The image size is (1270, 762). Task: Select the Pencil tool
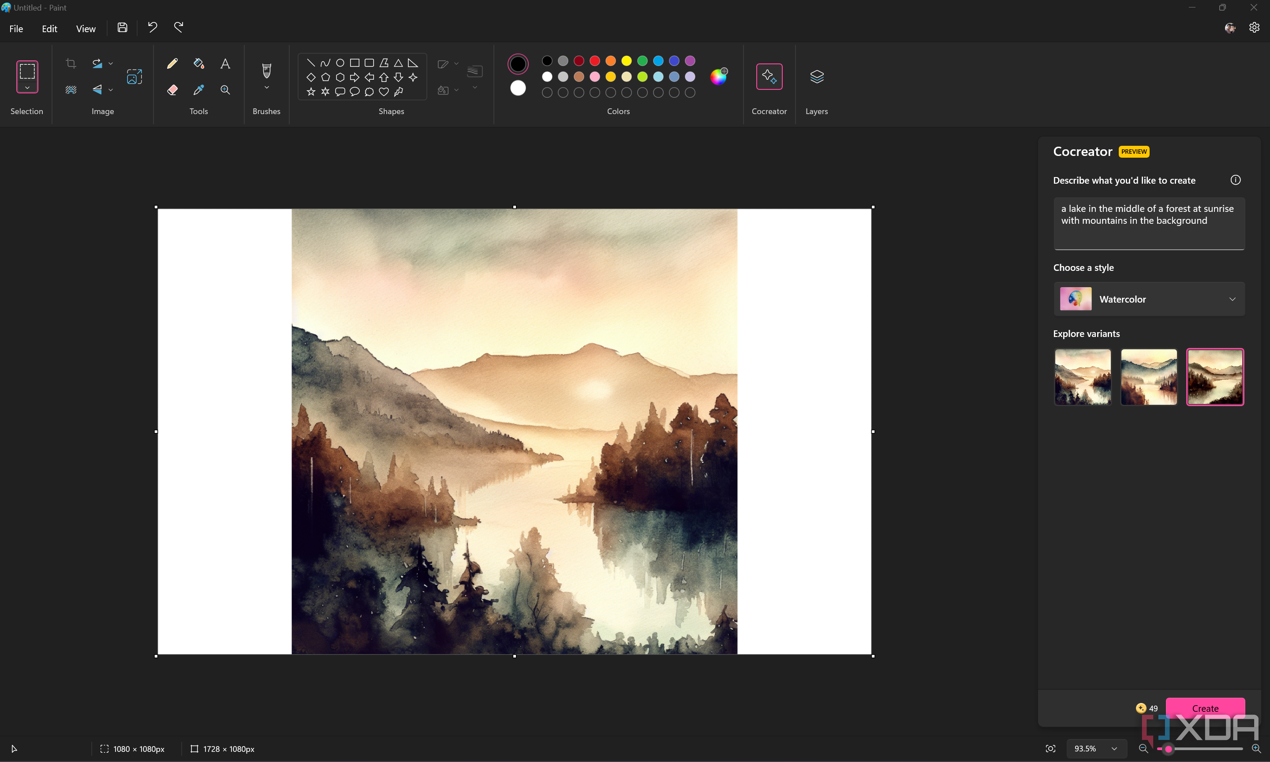[172, 63]
